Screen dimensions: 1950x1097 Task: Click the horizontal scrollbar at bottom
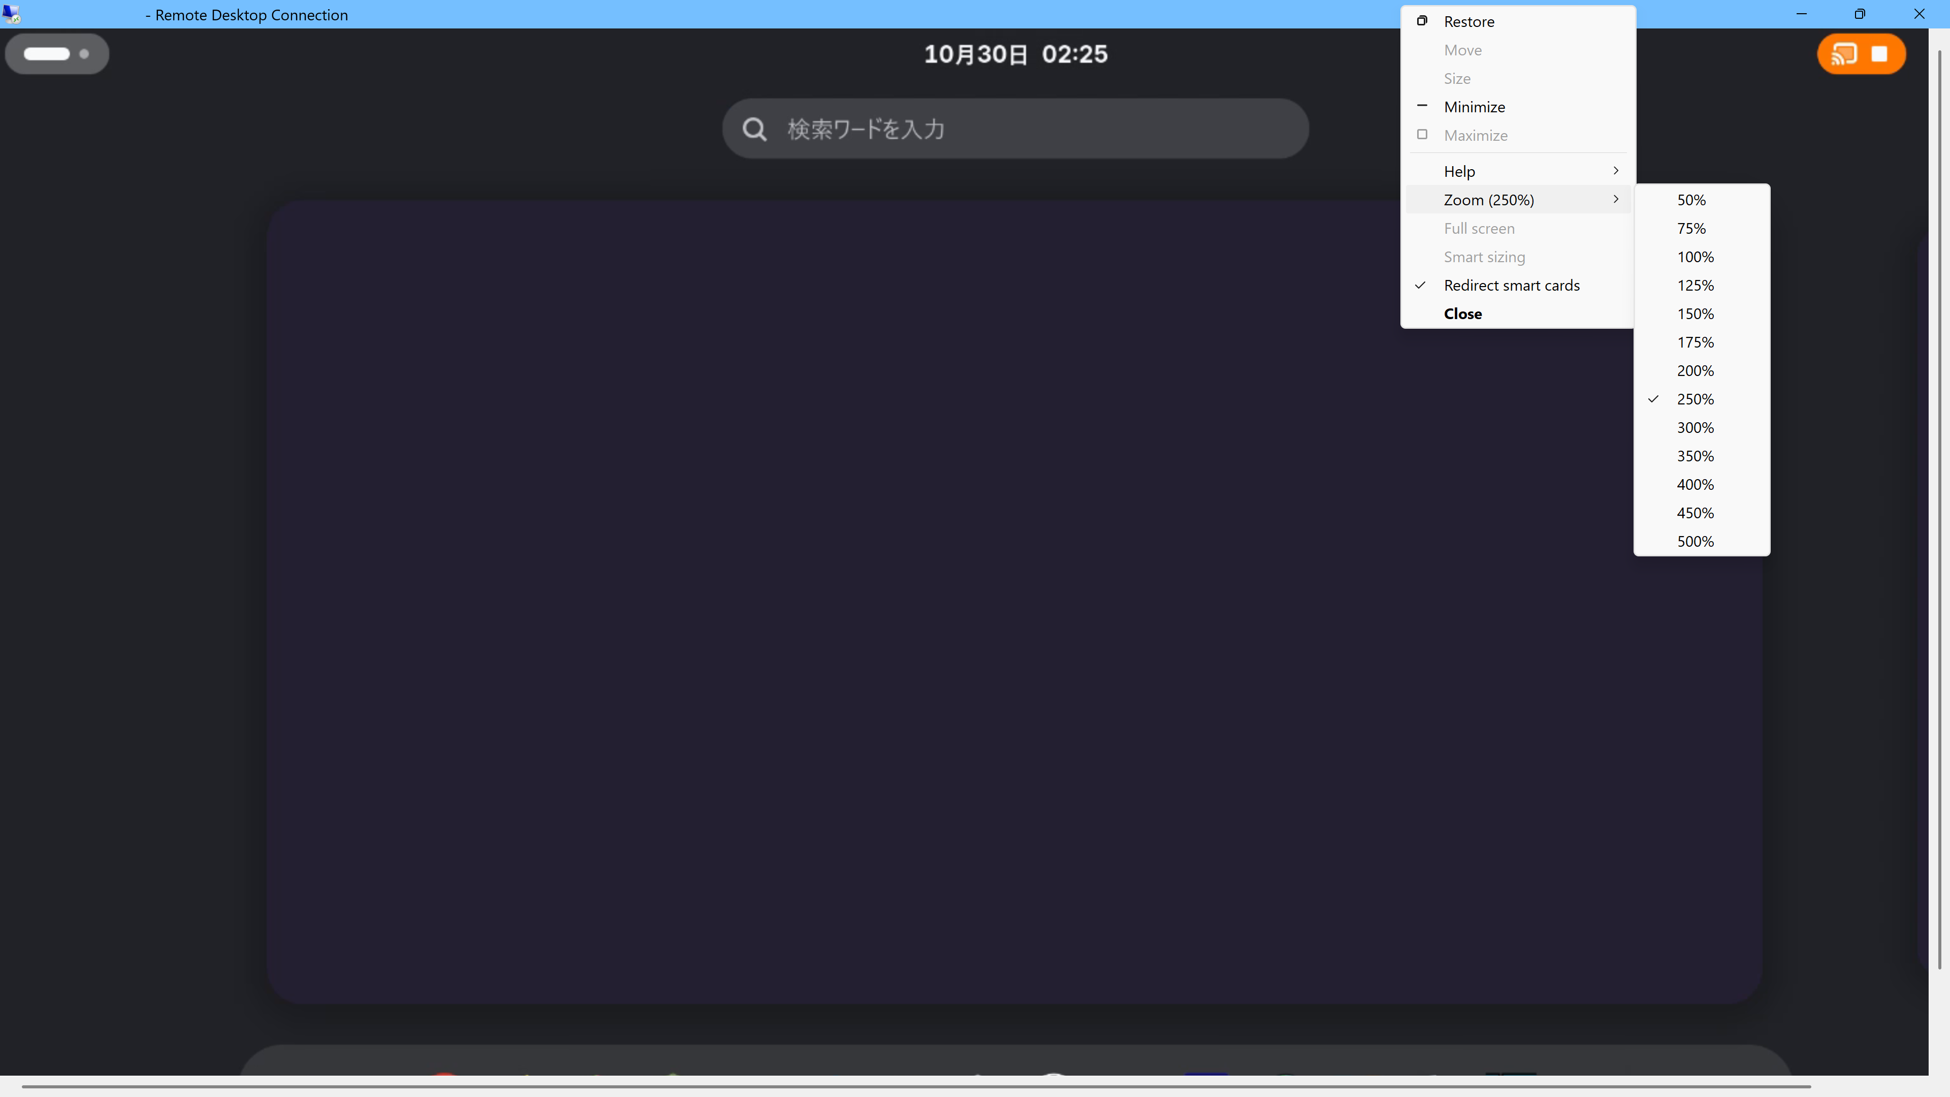tap(916, 1086)
